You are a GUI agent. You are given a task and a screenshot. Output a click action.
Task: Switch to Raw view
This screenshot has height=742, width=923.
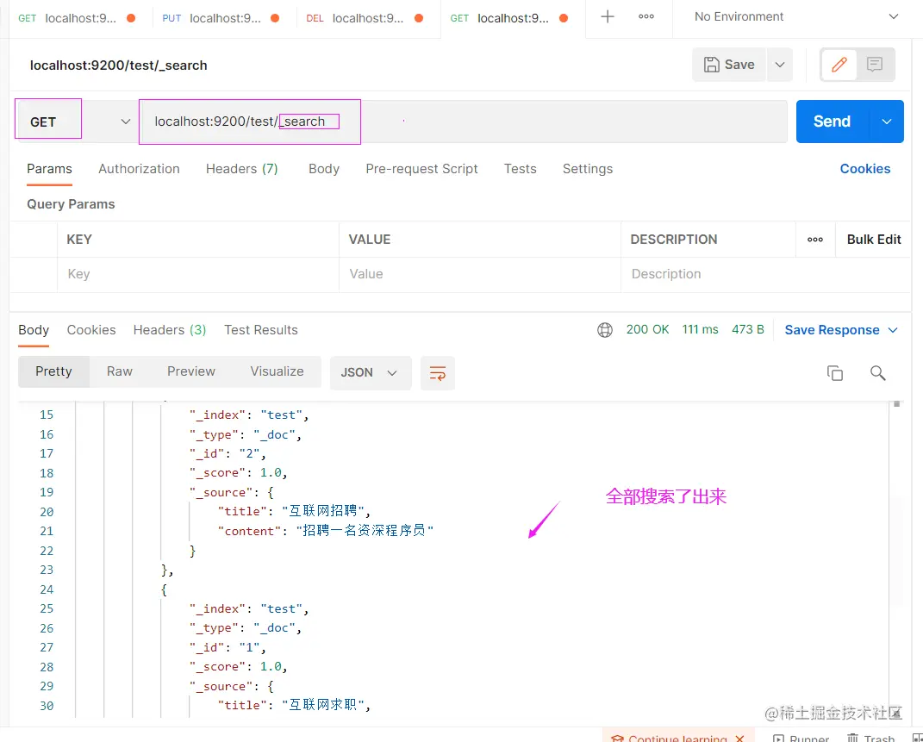pos(120,371)
